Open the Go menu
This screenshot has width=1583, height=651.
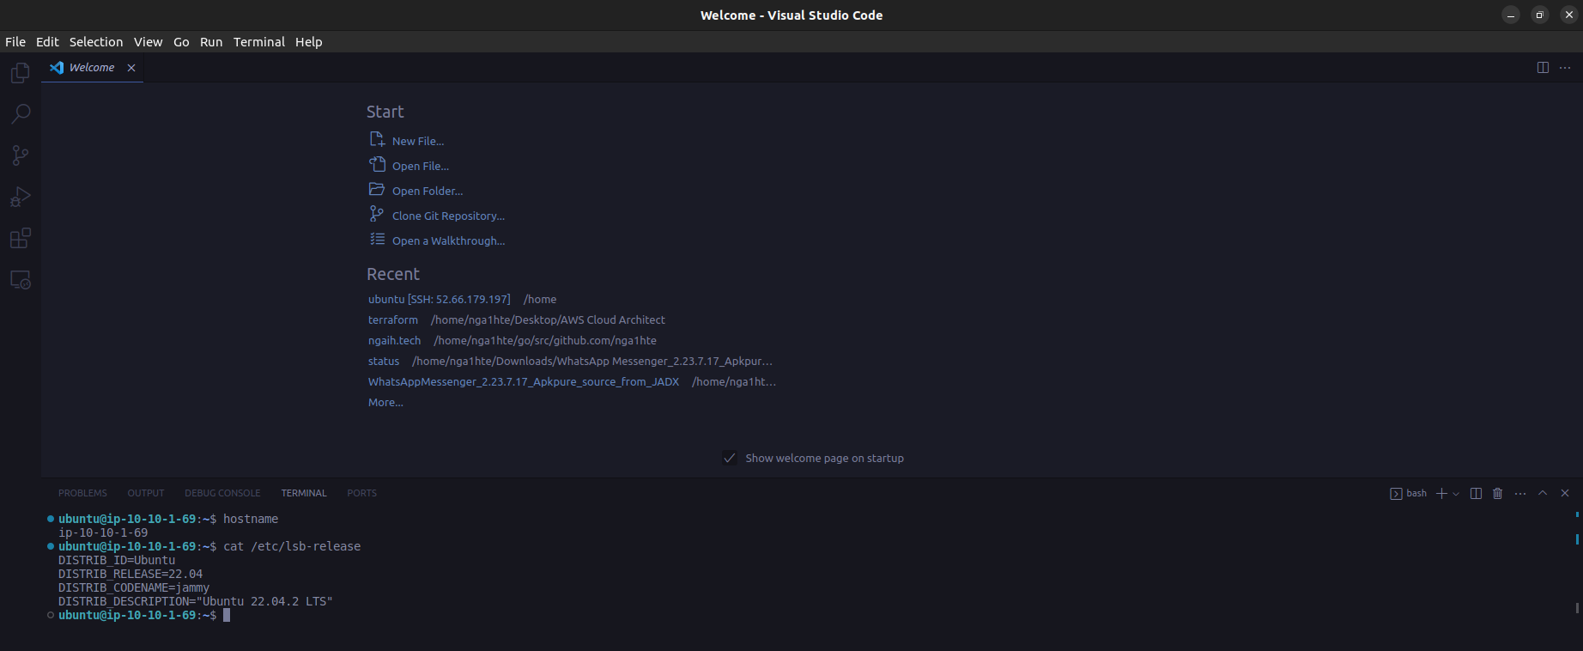[181, 41]
